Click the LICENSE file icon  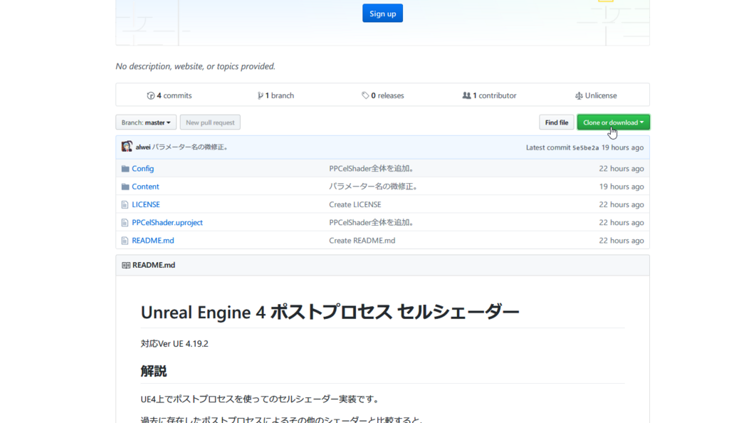coord(125,204)
